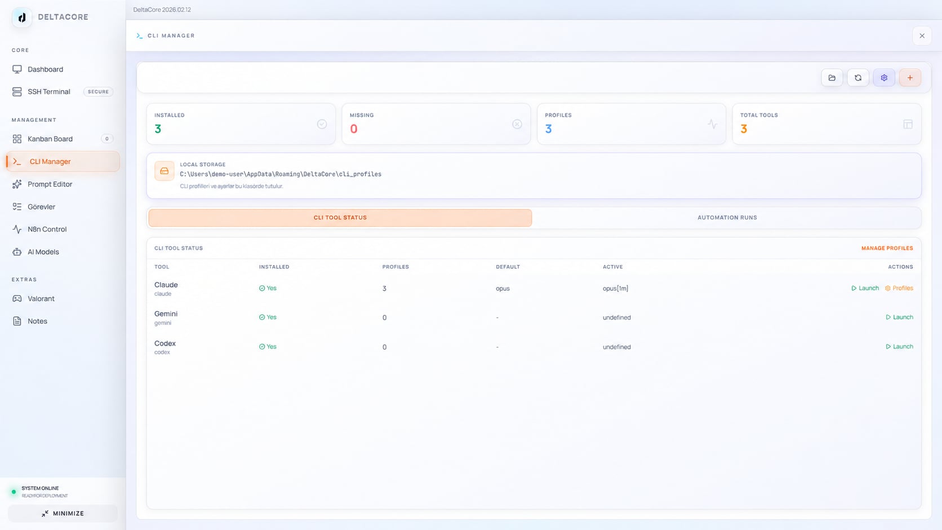The width and height of the screenshot is (942, 530).
Task: Open Profiles for the Claude tool
Action: [x=899, y=288]
